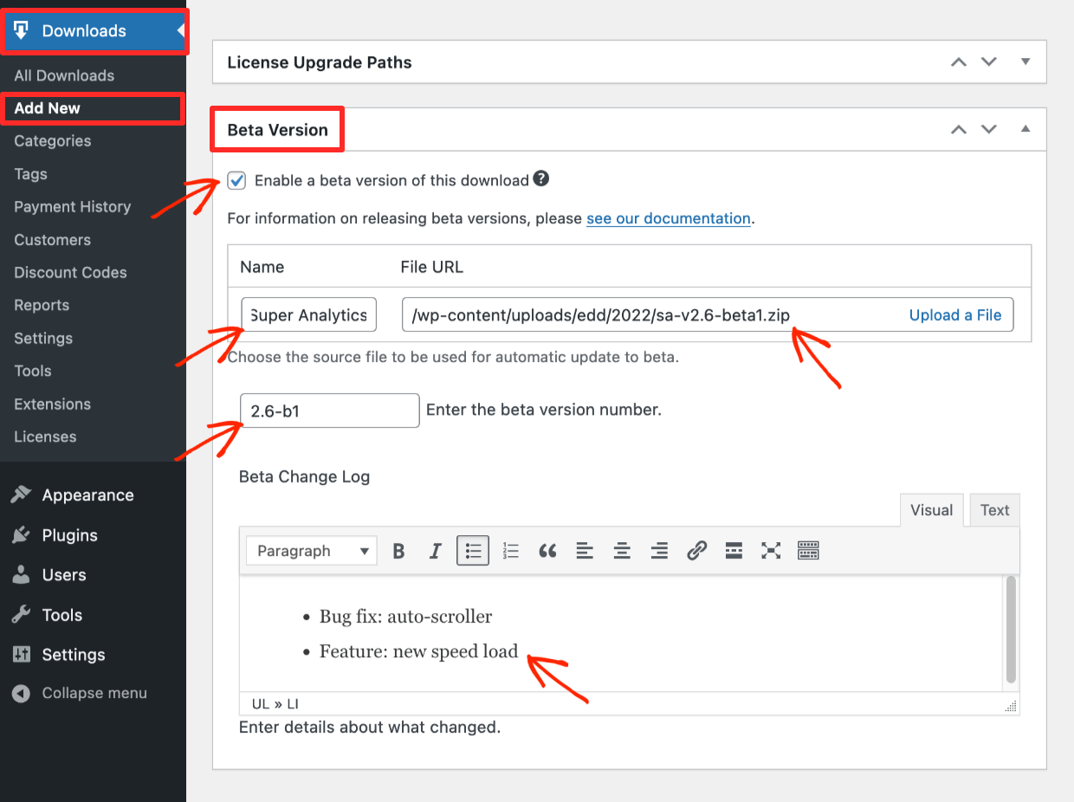Move License Upgrade Paths panel down

[x=989, y=62]
